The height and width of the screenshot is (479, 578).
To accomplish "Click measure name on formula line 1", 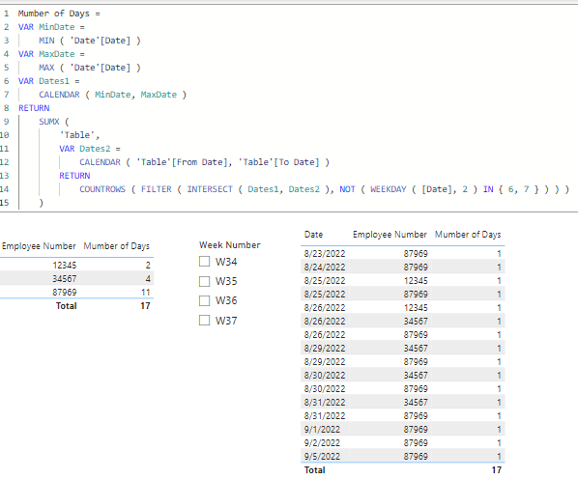I will click(x=54, y=14).
